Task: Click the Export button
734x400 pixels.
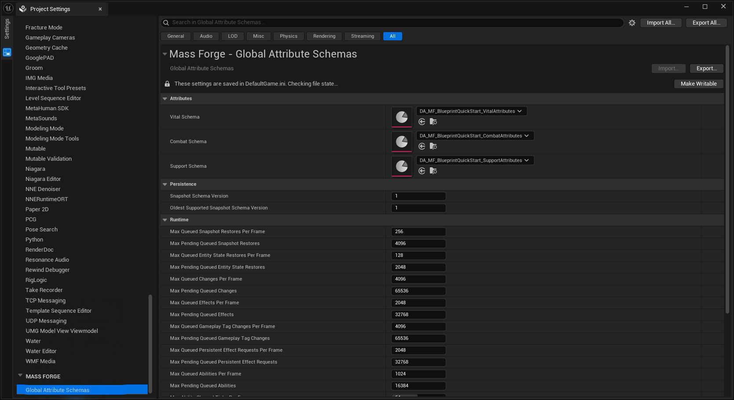Action: pos(706,68)
